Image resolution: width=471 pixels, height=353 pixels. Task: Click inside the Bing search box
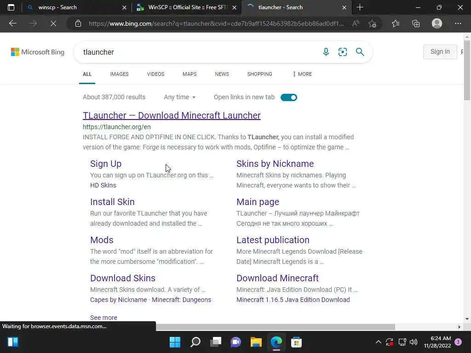coord(198,52)
